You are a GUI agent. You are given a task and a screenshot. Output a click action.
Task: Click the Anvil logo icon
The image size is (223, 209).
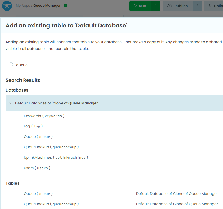[7, 6]
